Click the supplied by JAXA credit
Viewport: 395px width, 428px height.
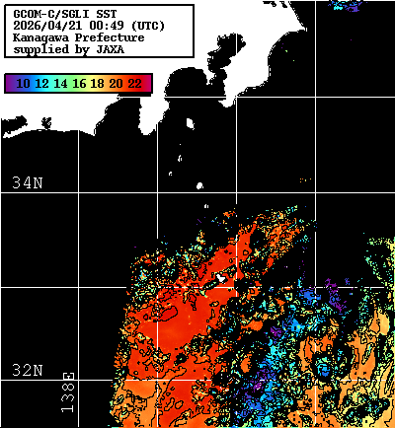[68, 49]
